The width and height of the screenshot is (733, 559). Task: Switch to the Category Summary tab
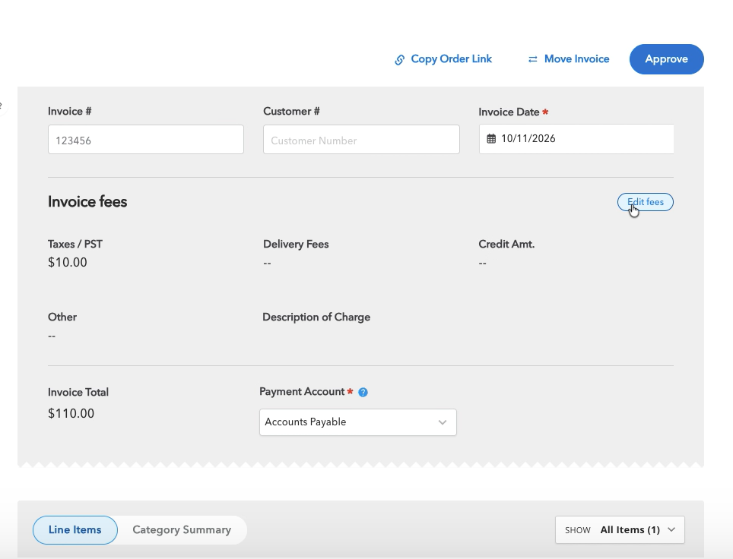click(182, 530)
